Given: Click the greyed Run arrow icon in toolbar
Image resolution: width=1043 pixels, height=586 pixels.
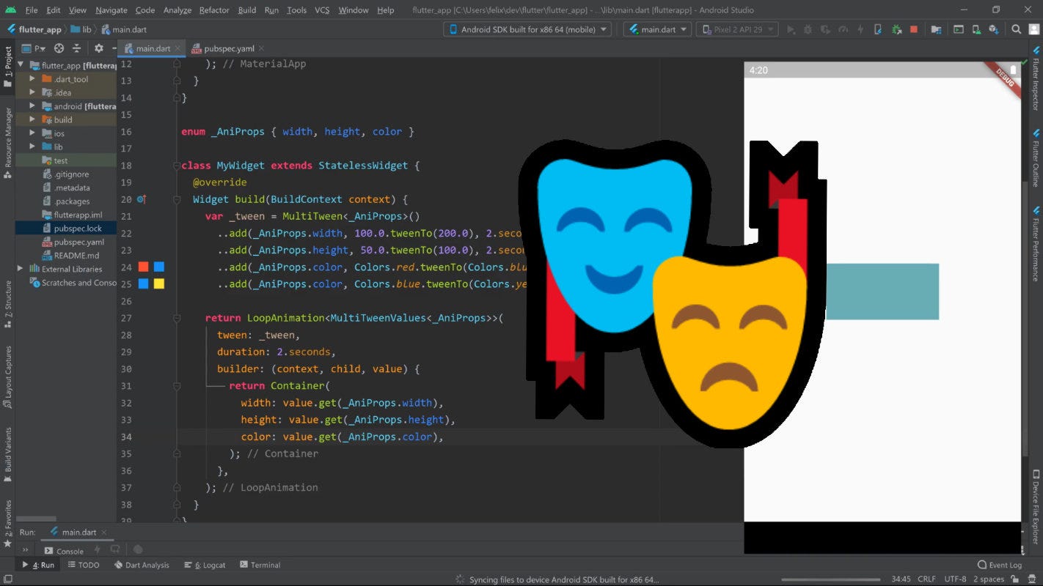Looking at the screenshot, I should tap(791, 29).
